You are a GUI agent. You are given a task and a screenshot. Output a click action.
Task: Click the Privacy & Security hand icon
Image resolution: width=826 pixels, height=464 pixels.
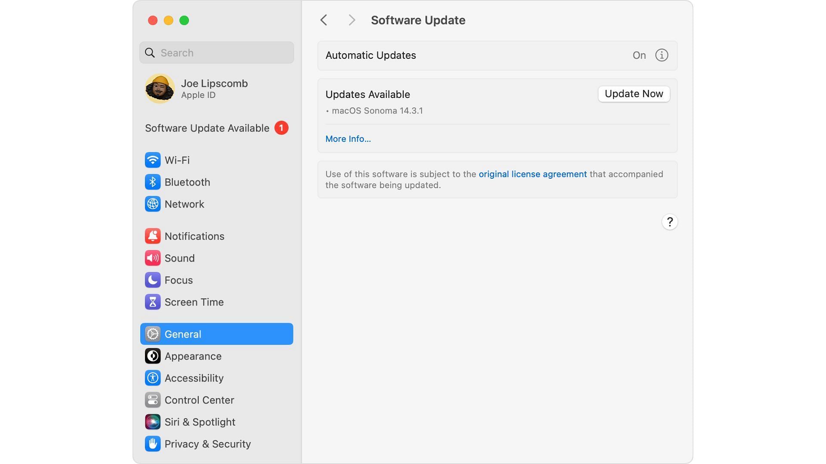point(152,444)
